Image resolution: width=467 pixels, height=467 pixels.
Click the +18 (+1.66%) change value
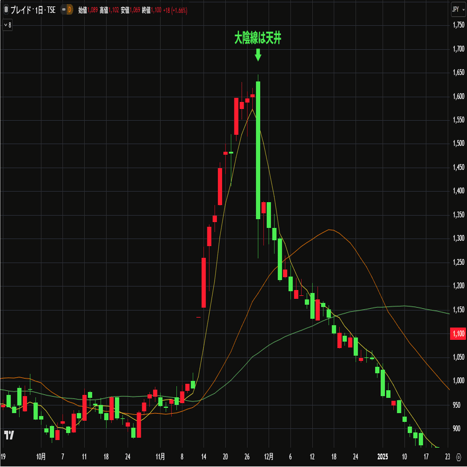[175, 11]
